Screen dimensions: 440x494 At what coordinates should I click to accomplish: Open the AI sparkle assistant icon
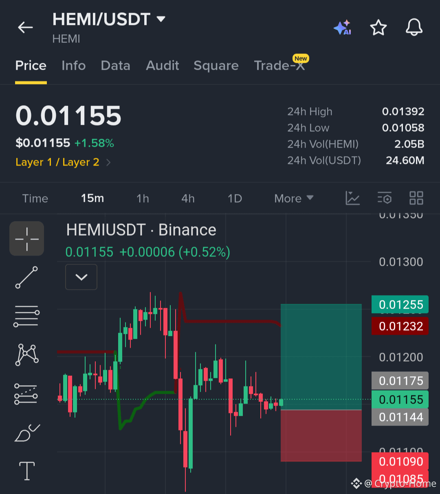point(342,27)
